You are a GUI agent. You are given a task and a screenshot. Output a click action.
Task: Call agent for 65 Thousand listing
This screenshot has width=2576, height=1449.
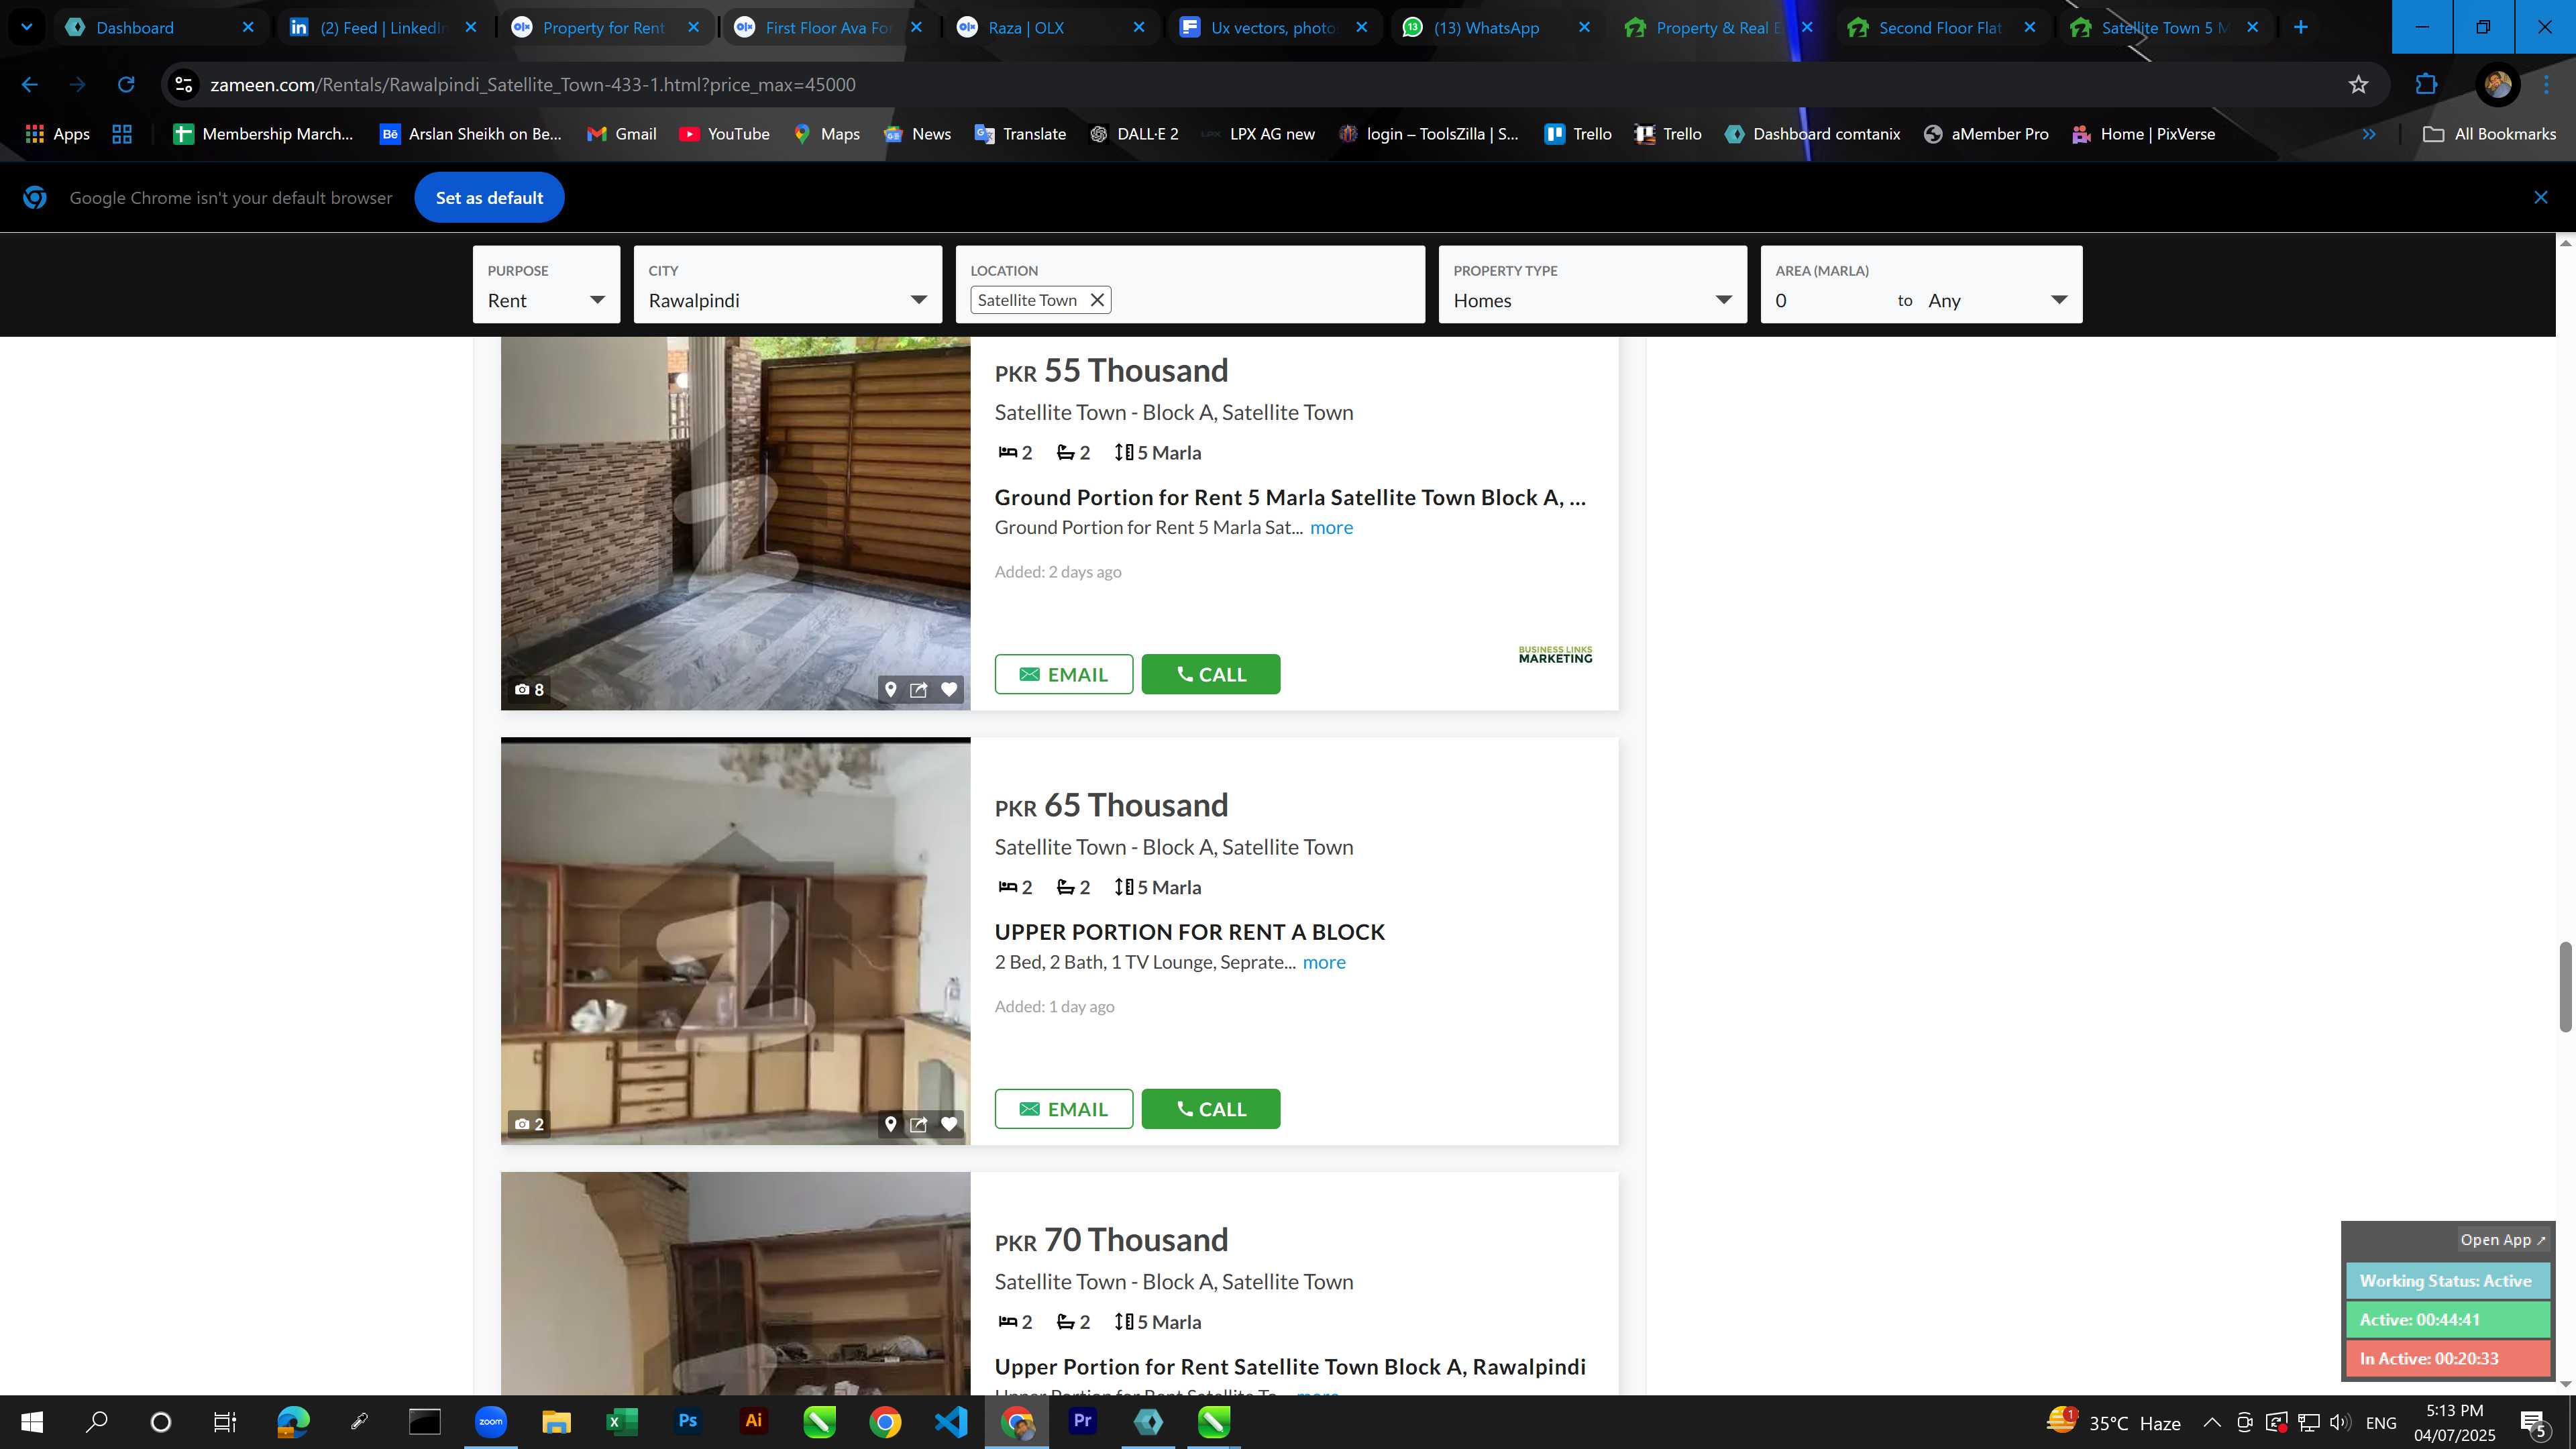(x=1211, y=1109)
